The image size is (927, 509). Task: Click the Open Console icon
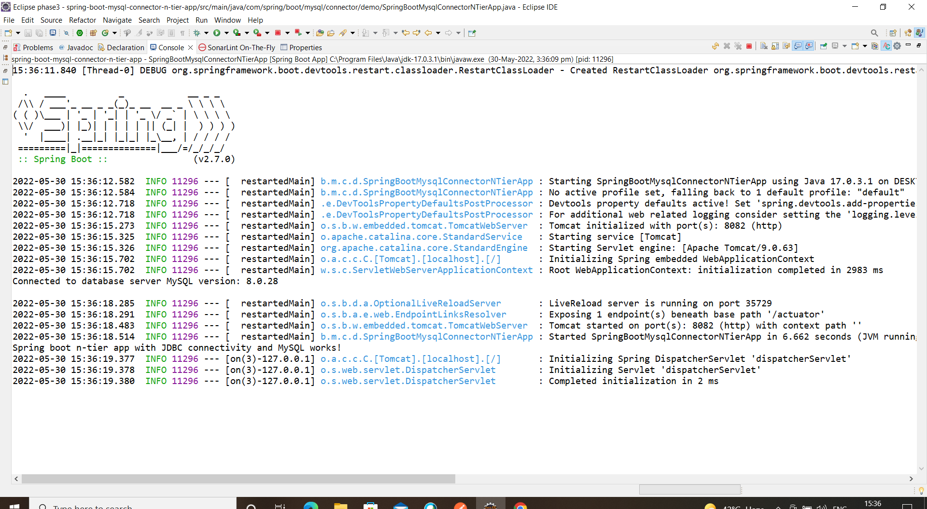(x=855, y=46)
